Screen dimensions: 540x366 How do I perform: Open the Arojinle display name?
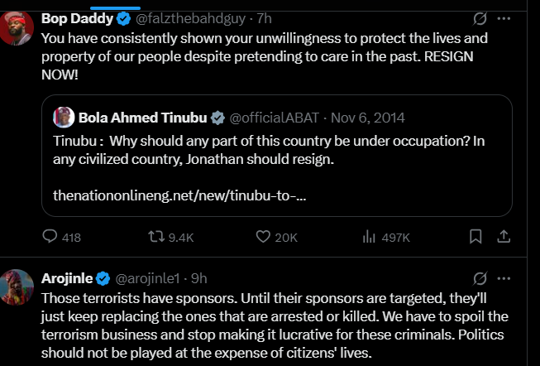coord(68,277)
